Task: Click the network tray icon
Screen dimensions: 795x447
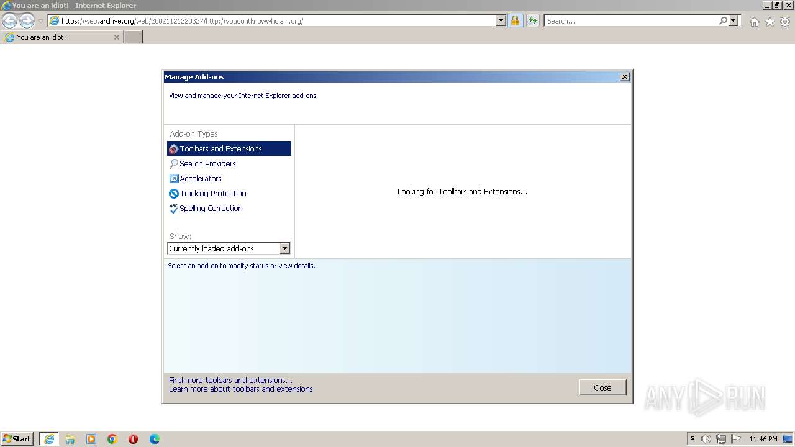Action: pos(721,439)
